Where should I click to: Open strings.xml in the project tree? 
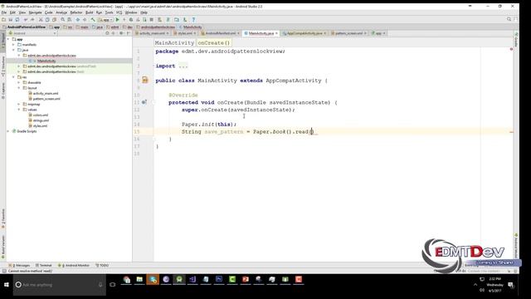coord(41,120)
